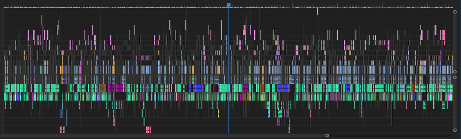Click the video tracks scrollbar bottom handle
Viewport: 461px width, 139px height.
coord(455,72)
